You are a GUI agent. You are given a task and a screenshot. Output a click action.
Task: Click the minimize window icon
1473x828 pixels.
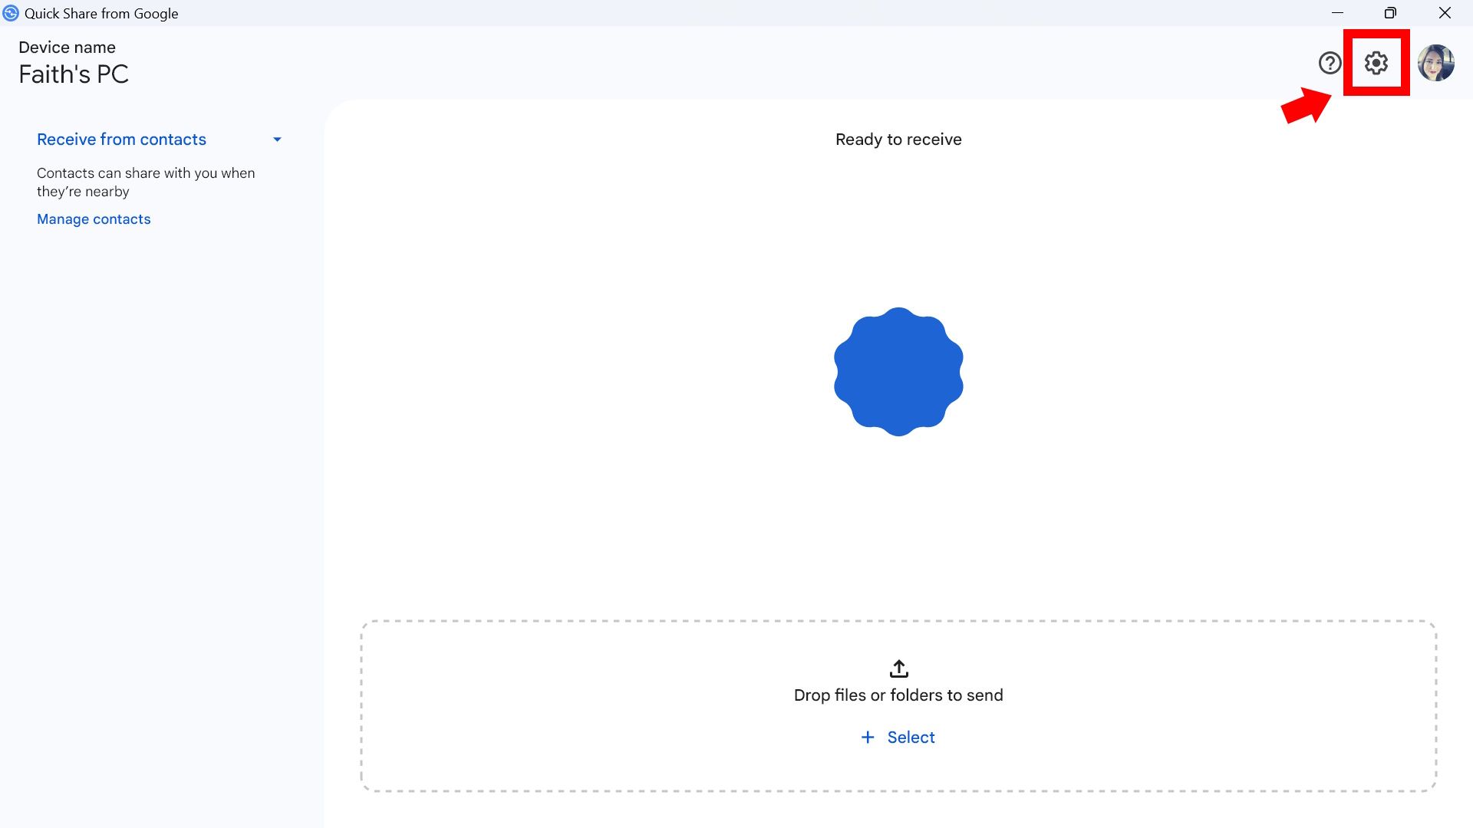click(1337, 12)
